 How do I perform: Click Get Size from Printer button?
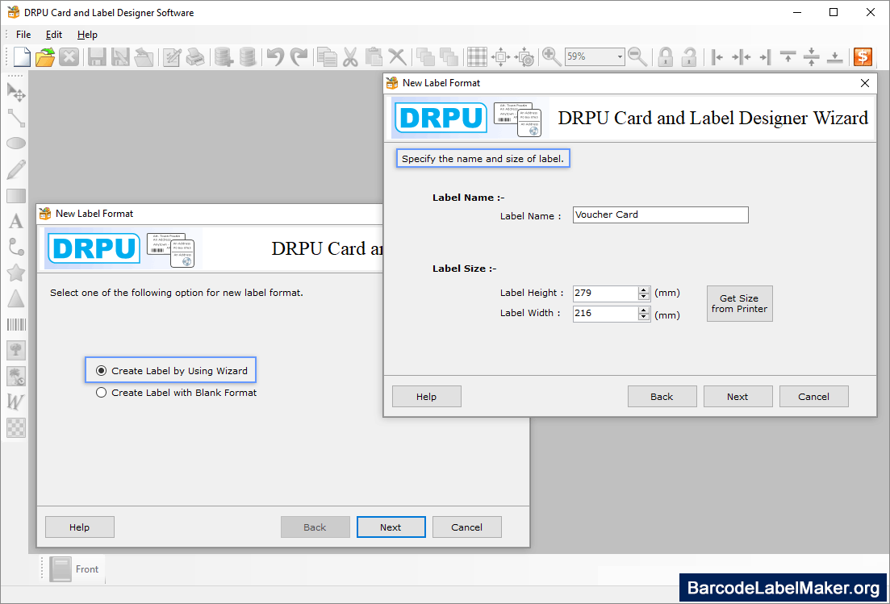[x=739, y=303]
